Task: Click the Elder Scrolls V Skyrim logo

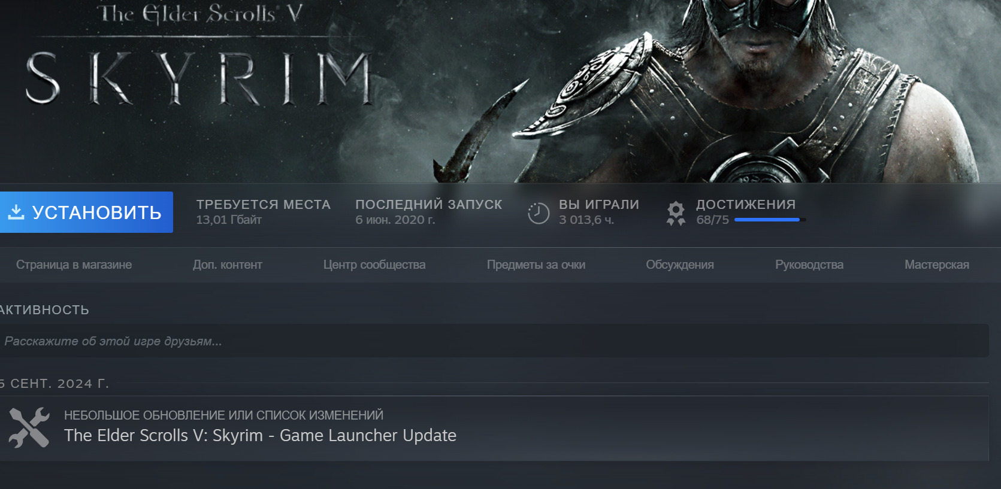Action: pos(199,55)
